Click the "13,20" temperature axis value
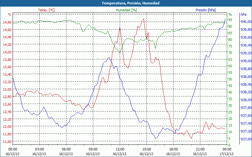 [x=7, y=82]
